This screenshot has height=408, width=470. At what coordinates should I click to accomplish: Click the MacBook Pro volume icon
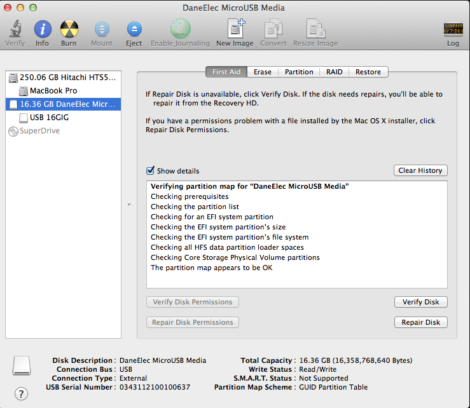(24, 91)
